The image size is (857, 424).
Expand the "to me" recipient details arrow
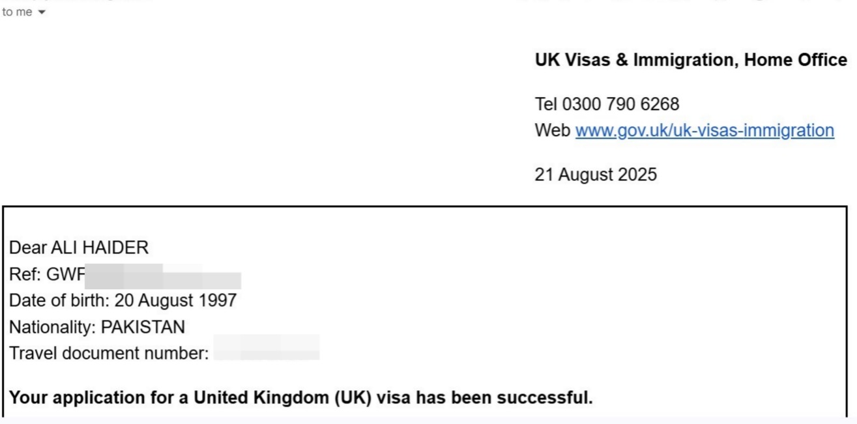(42, 12)
